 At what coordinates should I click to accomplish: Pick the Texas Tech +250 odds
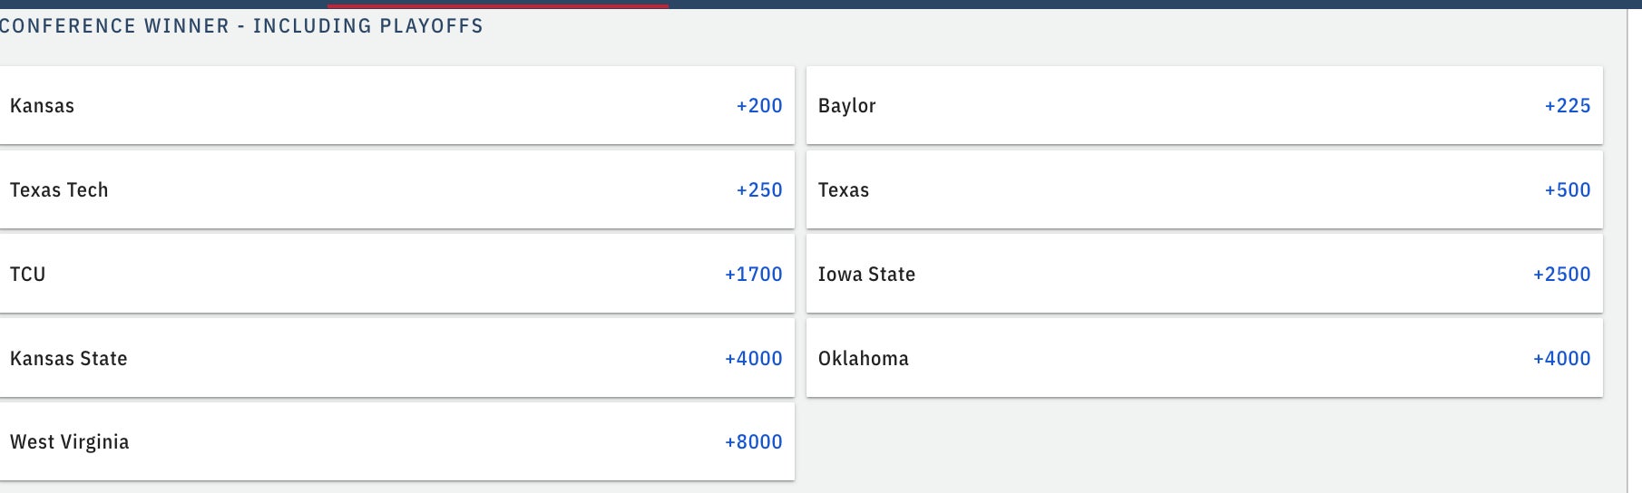[758, 190]
